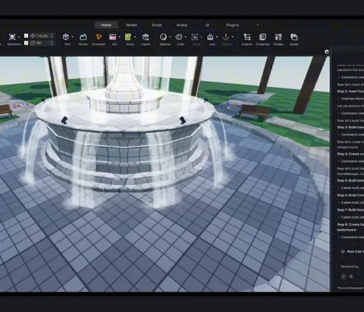Click the list icon beside Park Coin

[x=343, y=251]
